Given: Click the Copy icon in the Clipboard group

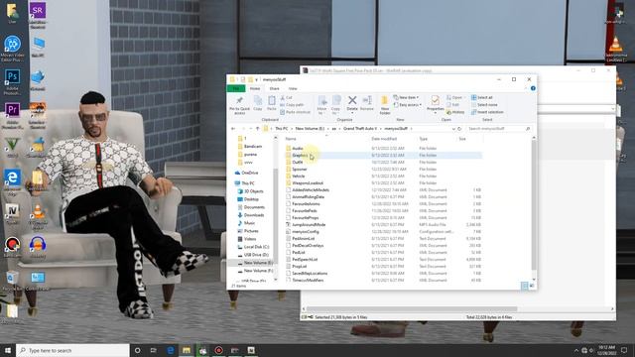Looking at the screenshot, I should pyautogui.click(x=258, y=100).
